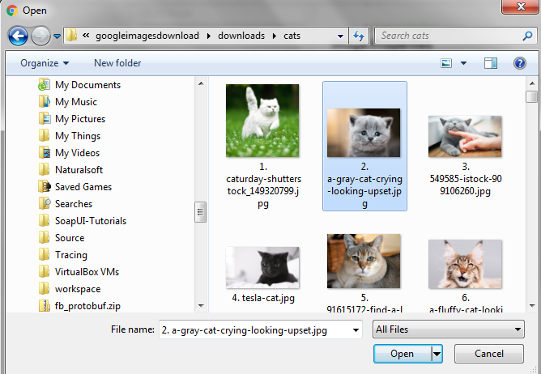Image resolution: width=541 pixels, height=374 pixels.
Task: Open the All Files type dropdown
Action: click(x=448, y=329)
